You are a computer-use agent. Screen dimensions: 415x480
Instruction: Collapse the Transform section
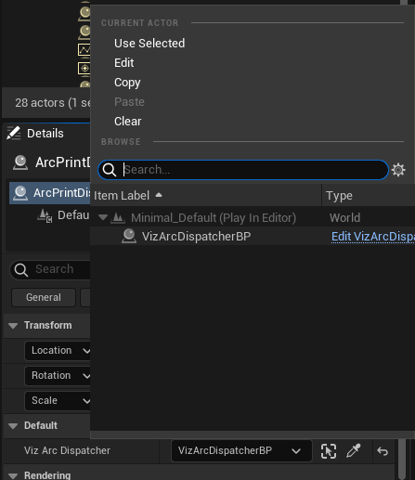coord(13,326)
